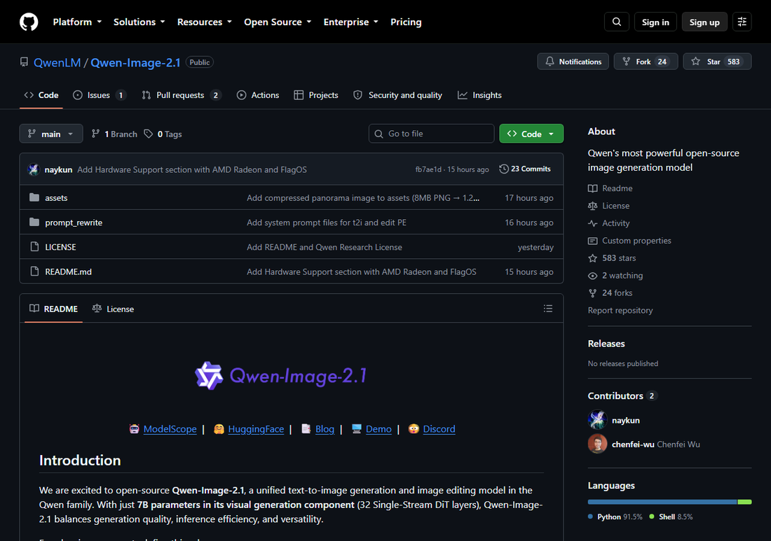Click the README.md file icon
Screen dimensions: 771x541
pos(34,271)
